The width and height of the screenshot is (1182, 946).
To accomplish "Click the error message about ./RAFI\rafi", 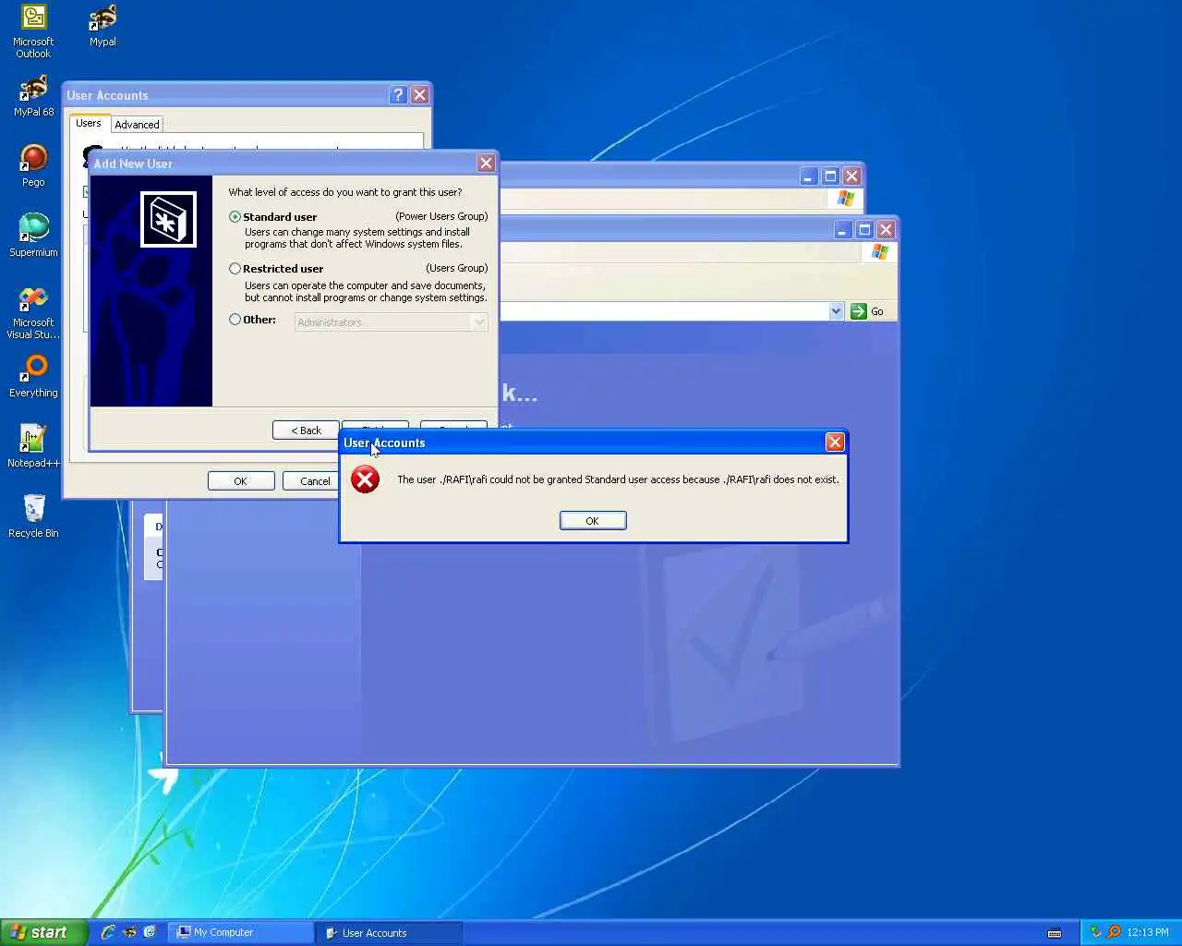I will coord(618,479).
